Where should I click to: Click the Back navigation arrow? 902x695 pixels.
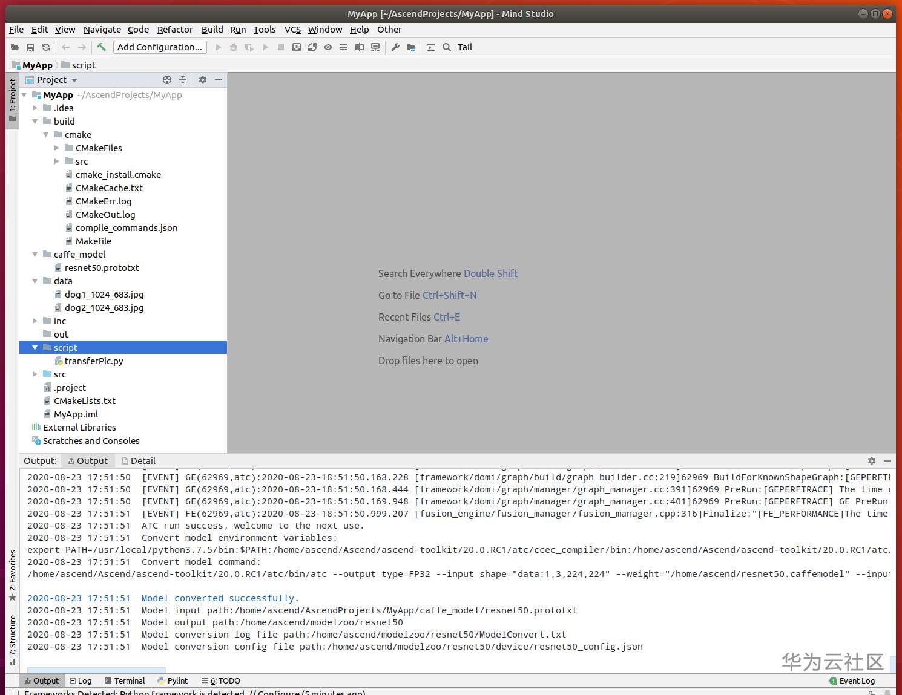[x=66, y=47]
